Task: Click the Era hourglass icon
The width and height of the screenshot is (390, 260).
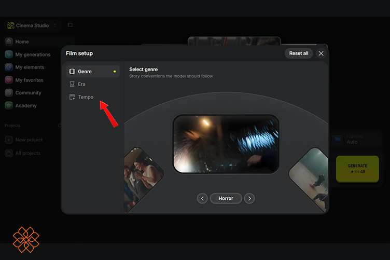Action: pos(72,85)
